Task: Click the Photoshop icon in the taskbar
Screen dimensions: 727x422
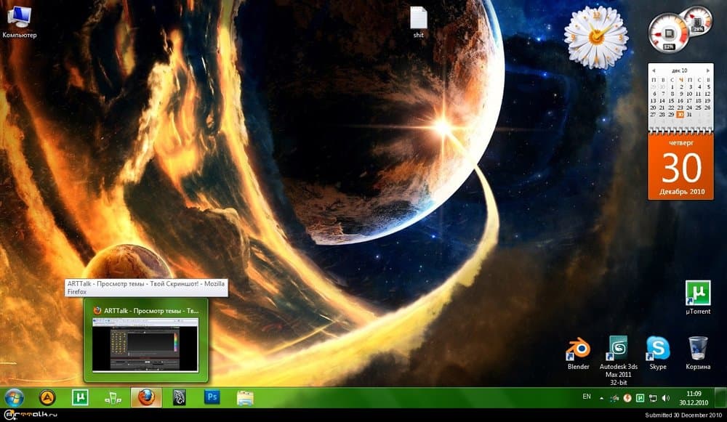Action: coord(212,397)
